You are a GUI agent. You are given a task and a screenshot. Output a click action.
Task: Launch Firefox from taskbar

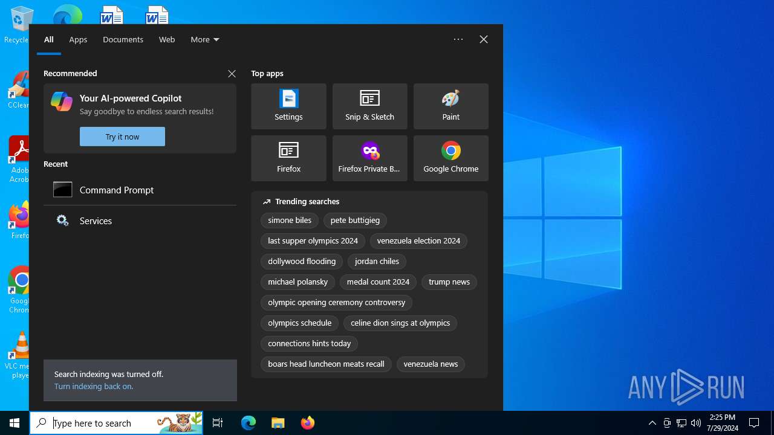(x=308, y=423)
